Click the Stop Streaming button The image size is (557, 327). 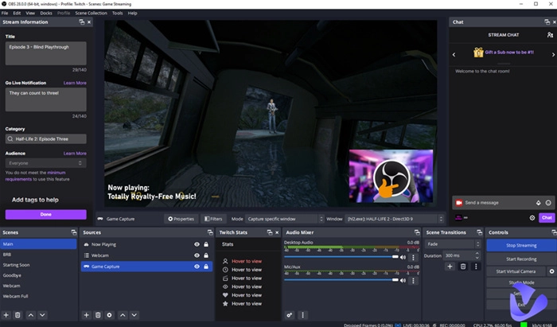520,246
